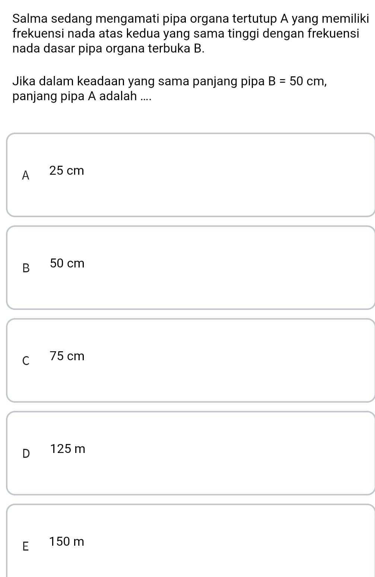Click the letter D option label
375x577 pixels.
coord(25,454)
